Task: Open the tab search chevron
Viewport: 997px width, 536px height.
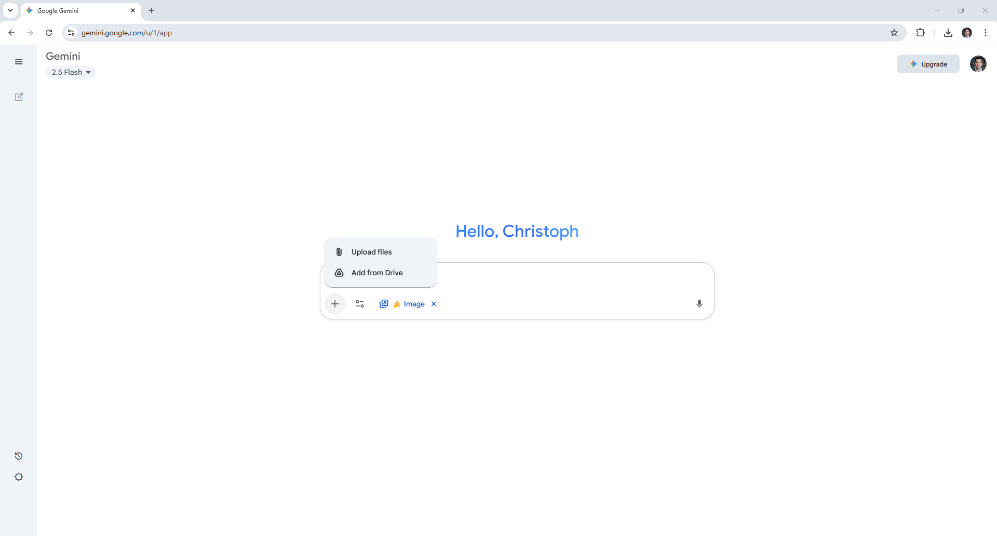Action: [x=10, y=10]
